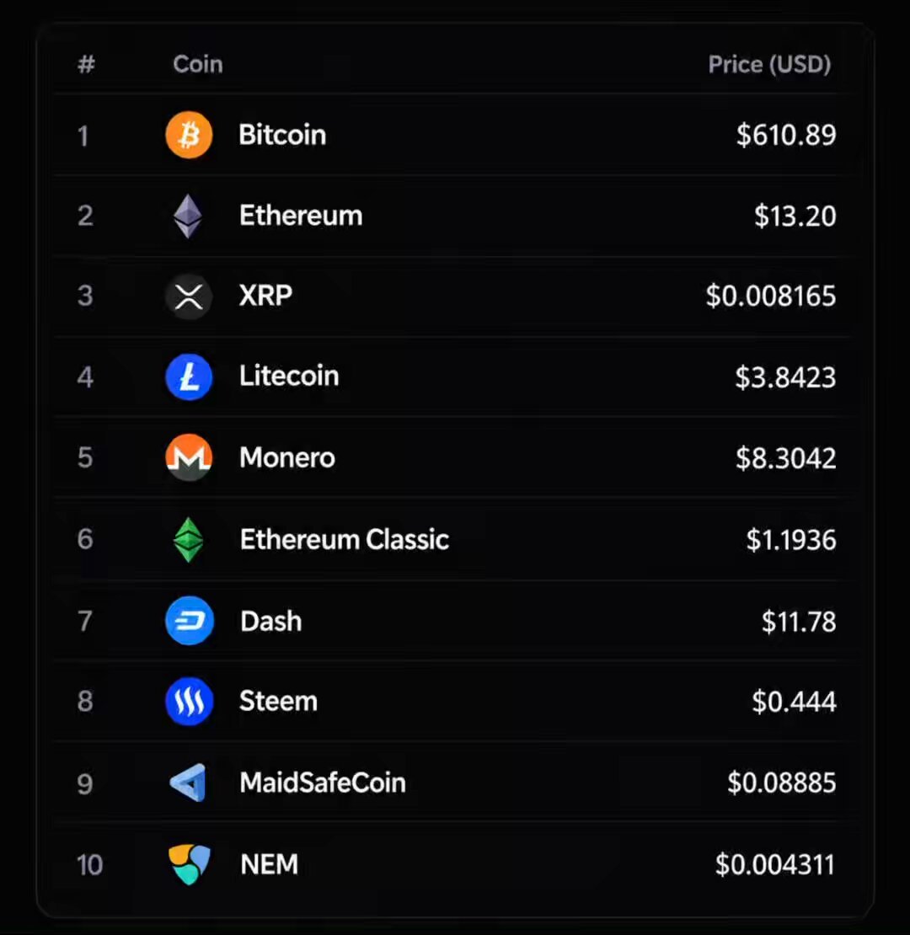
Task: Select the blue Dash logo icon
Action: (189, 621)
